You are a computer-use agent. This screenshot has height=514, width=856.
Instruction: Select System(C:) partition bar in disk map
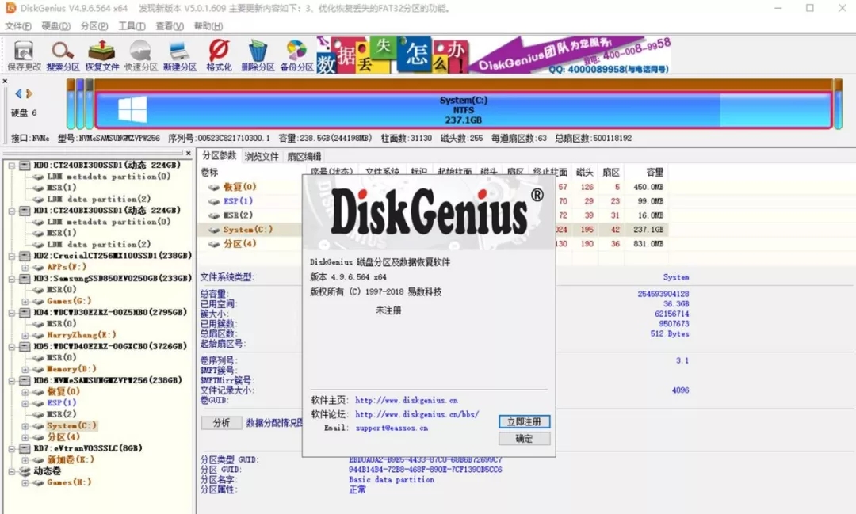click(463, 109)
